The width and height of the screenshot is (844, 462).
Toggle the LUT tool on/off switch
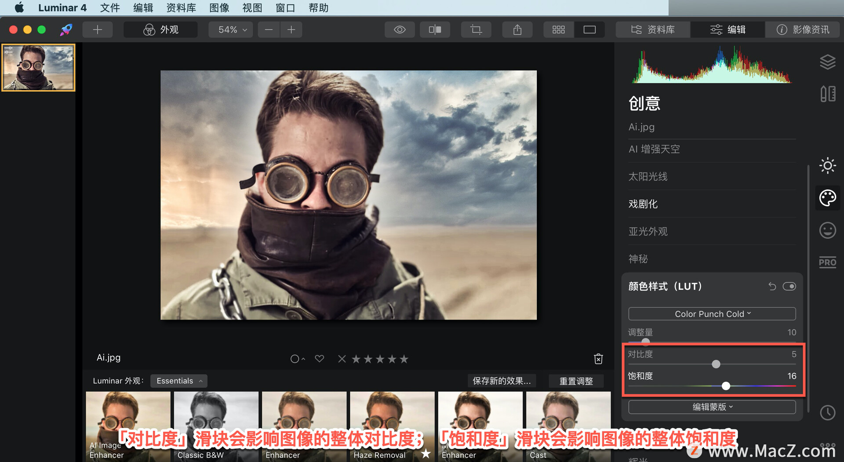pos(789,287)
